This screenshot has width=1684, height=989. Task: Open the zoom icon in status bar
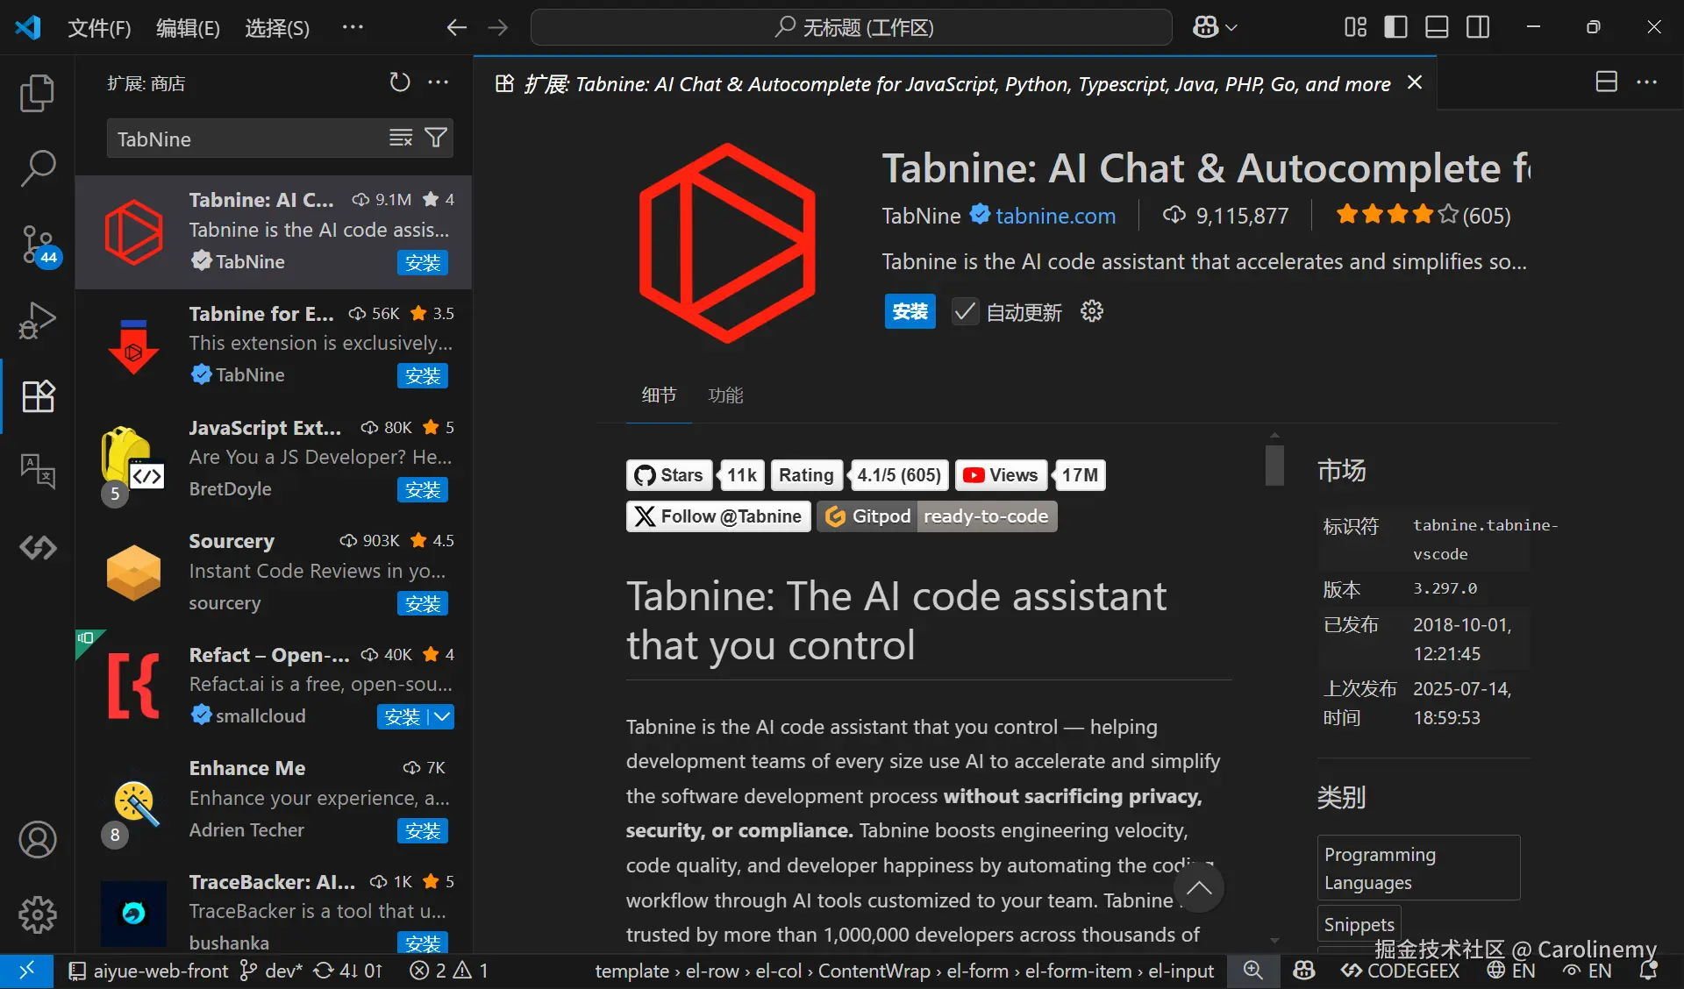1252,971
